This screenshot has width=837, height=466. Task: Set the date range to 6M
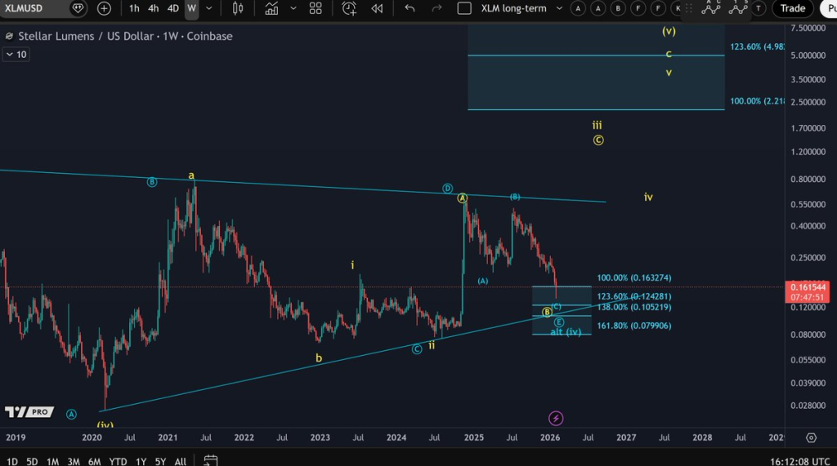click(95, 461)
